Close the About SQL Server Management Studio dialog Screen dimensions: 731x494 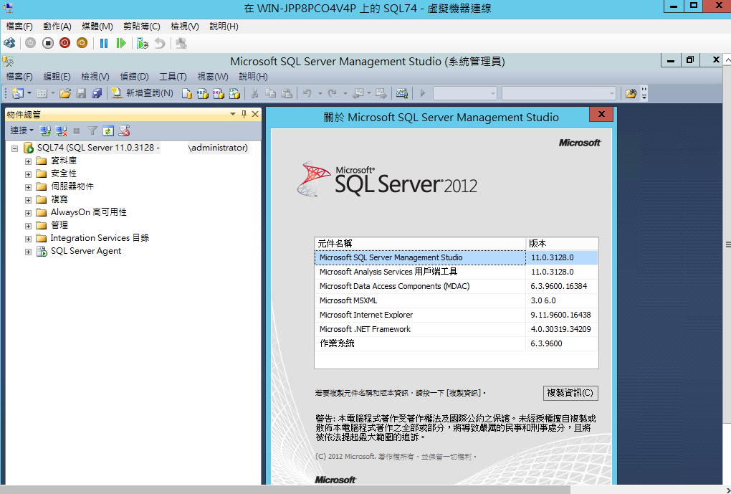pyautogui.click(x=601, y=114)
